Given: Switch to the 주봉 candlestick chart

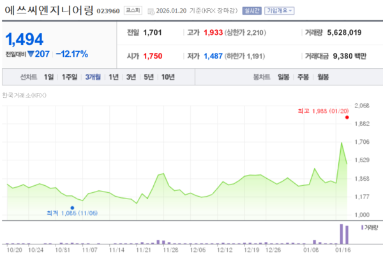Looking at the screenshot, I should [x=303, y=77].
